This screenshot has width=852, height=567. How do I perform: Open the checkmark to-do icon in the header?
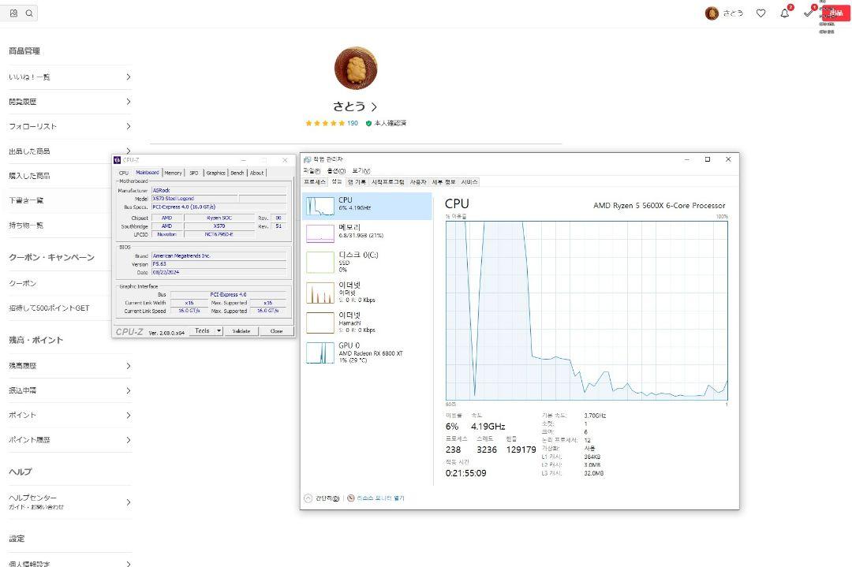[808, 13]
